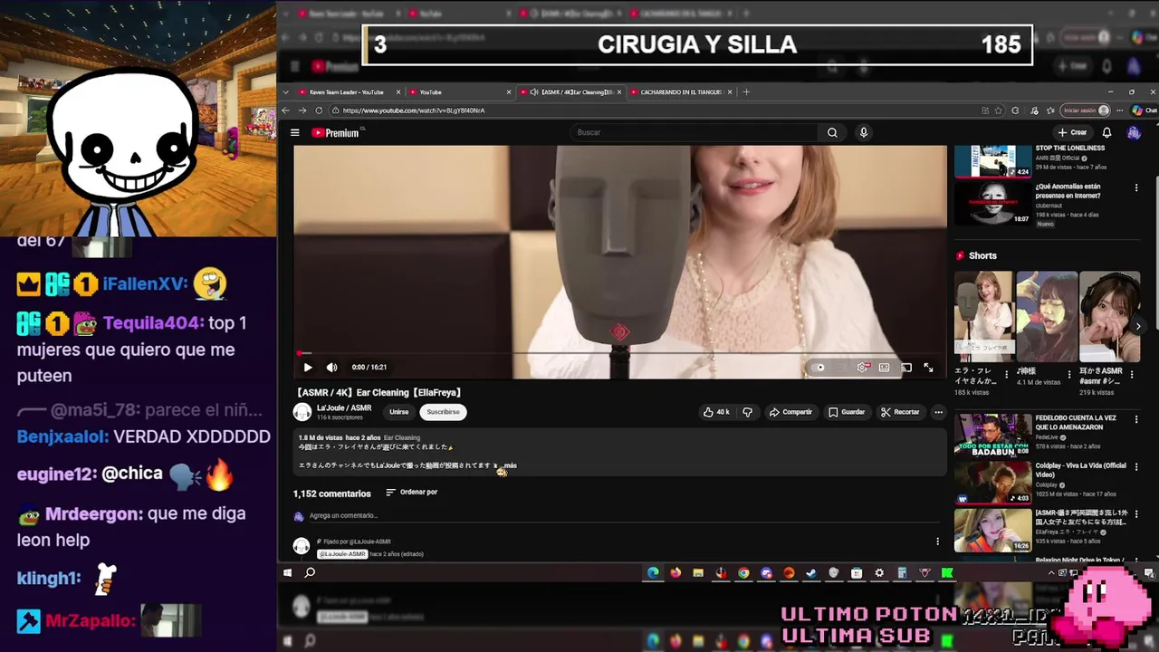Expand the description with ...más
This screenshot has width=1159, height=652.
[x=509, y=465]
